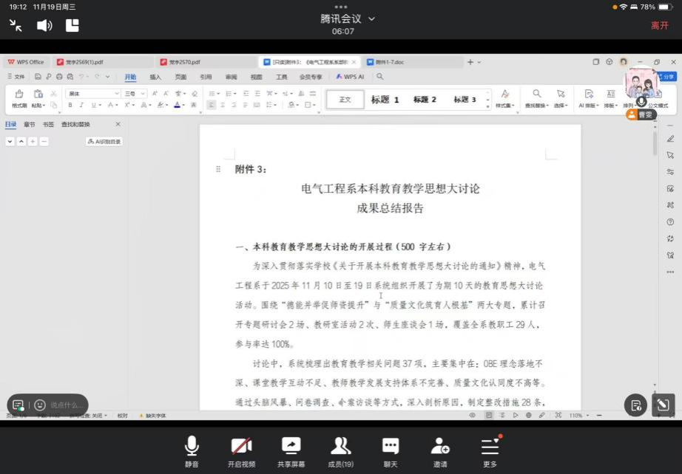Toggle the speaker volume icon
This screenshot has height=474, width=682.
pos(44,26)
